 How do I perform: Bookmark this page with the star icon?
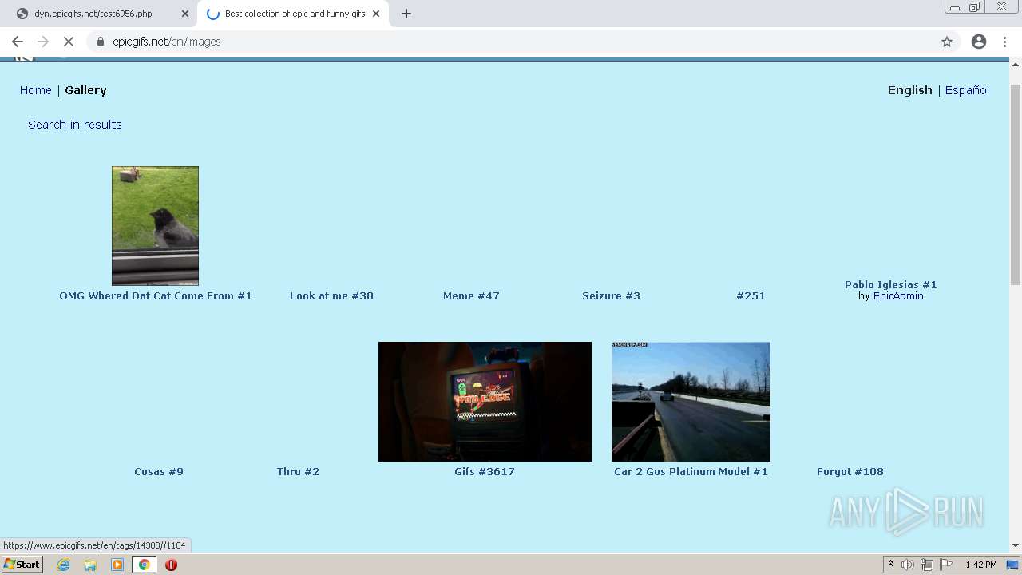pyautogui.click(x=947, y=42)
